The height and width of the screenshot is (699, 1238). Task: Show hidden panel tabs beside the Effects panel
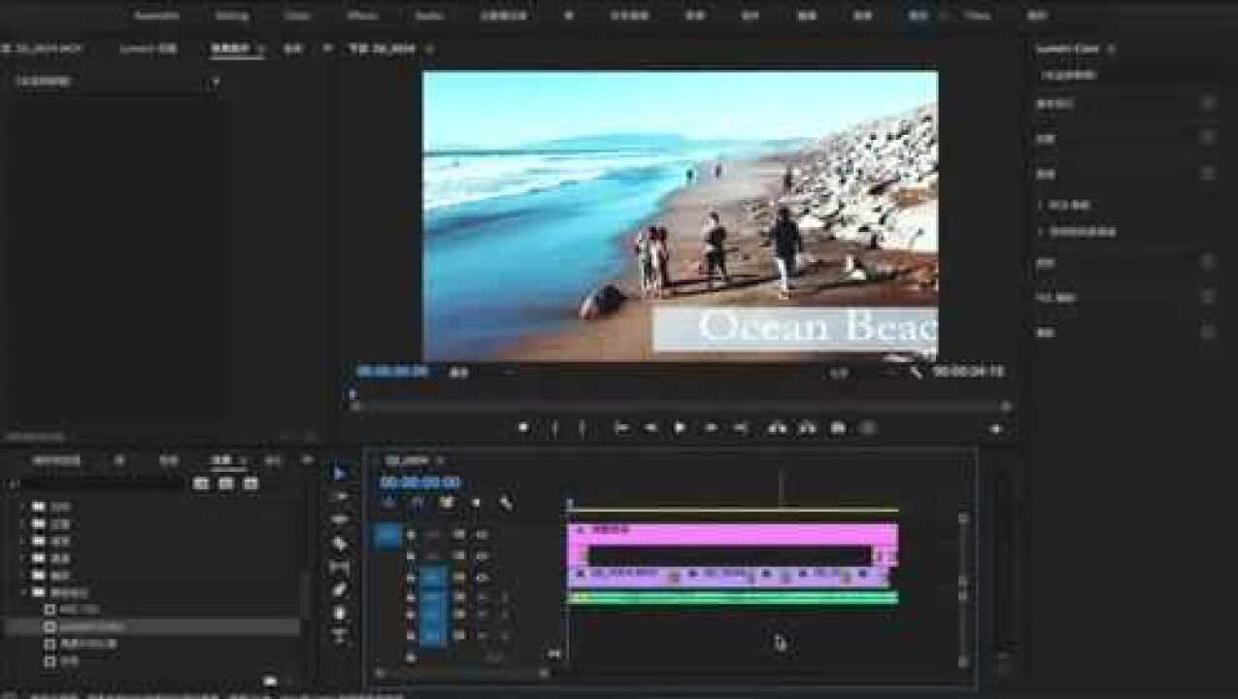coord(307,460)
